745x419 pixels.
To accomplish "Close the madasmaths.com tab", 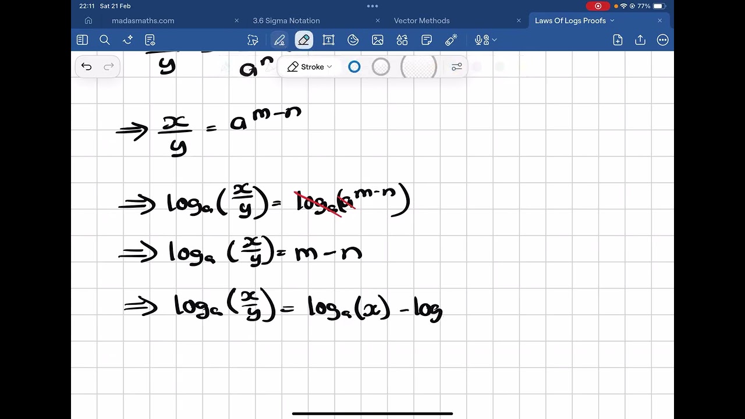I will click(237, 20).
